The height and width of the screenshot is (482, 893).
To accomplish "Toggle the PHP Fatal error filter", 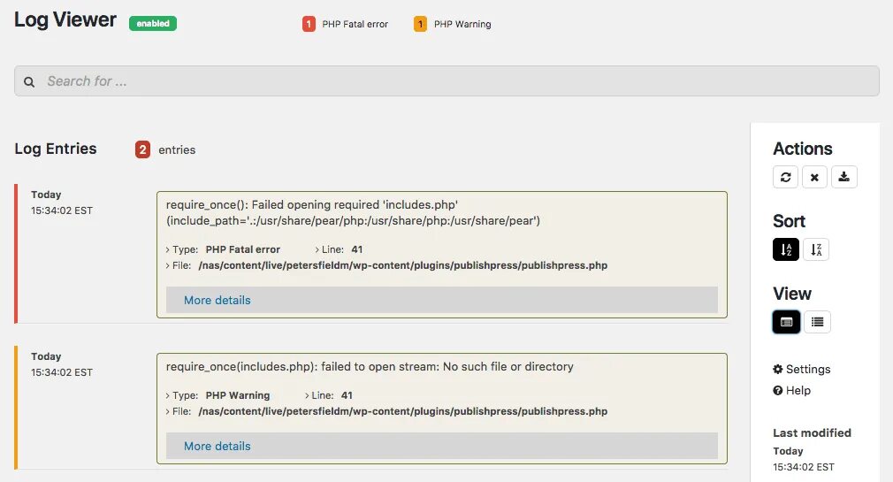I will (346, 25).
